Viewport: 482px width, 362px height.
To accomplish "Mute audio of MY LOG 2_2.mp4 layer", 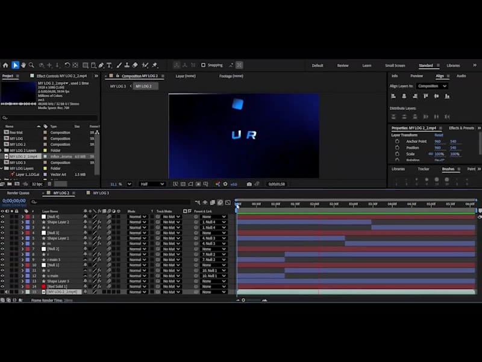I will (7, 292).
